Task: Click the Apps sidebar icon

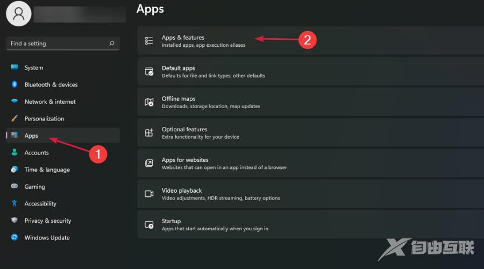Action: (x=14, y=135)
